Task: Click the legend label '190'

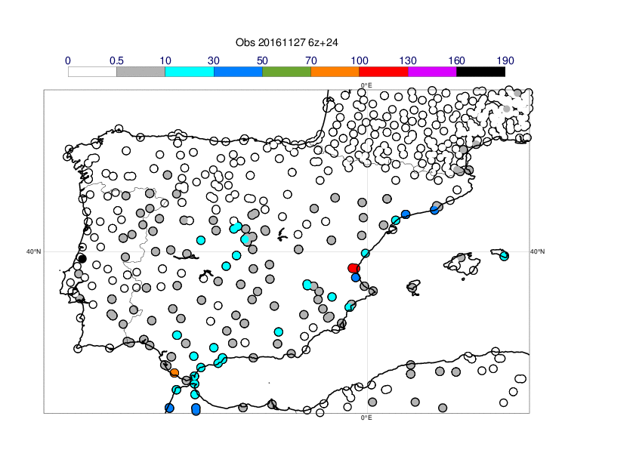Action: click(505, 61)
